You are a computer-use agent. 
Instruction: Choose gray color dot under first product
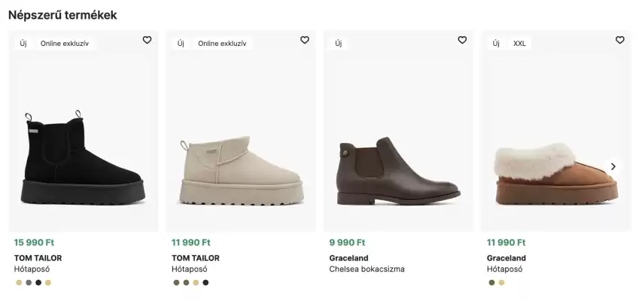coord(29,283)
